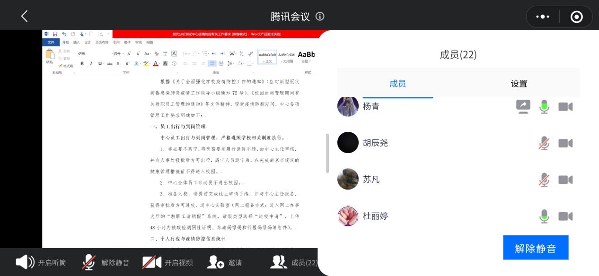Switch to the 成员 tab
Screen dimensions: 599x276
pyautogui.click(x=397, y=84)
